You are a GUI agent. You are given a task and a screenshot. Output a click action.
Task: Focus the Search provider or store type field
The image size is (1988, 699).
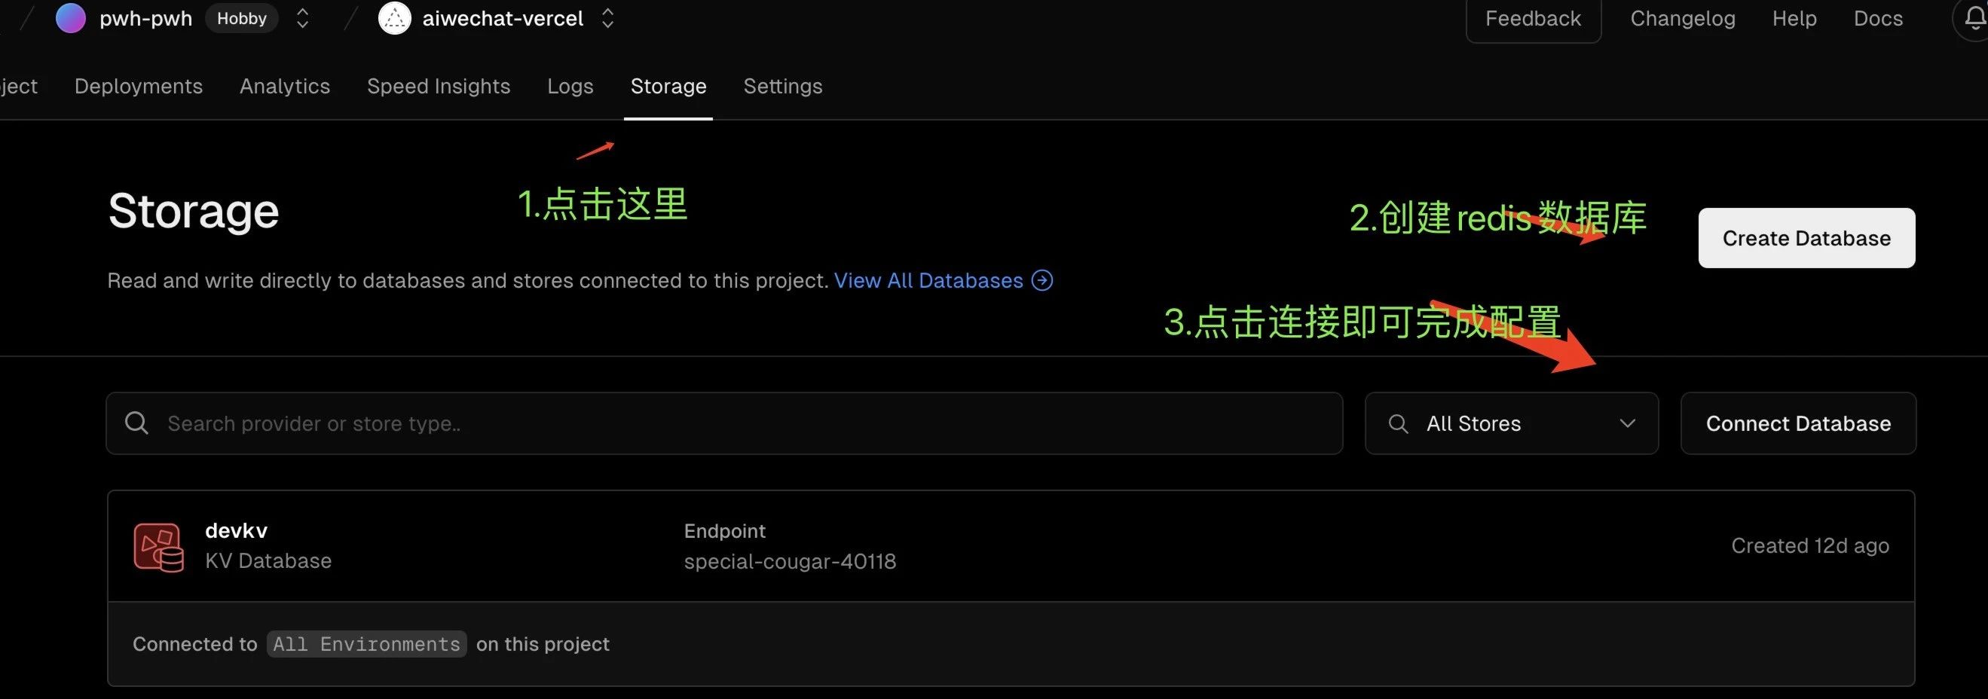tap(724, 423)
